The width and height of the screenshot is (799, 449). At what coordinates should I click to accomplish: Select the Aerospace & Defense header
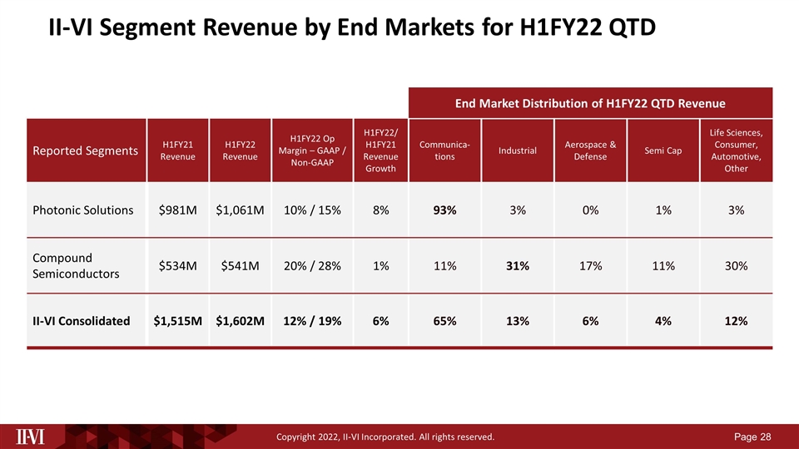[590, 150]
